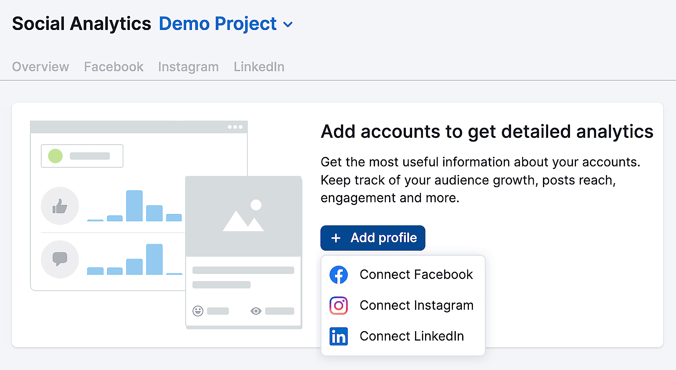
Task: Choose Connect LinkedIn from the menu
Action: tap(403, 336)
